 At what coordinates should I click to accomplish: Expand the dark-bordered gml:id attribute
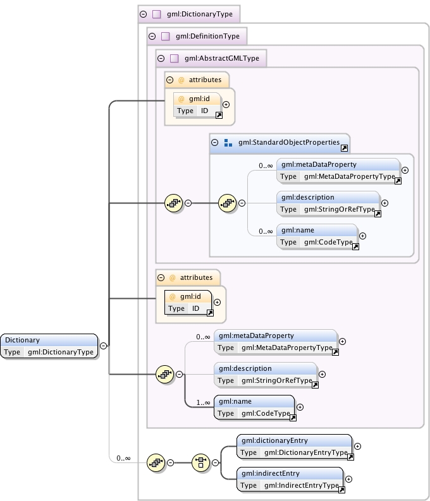[217, 302]
